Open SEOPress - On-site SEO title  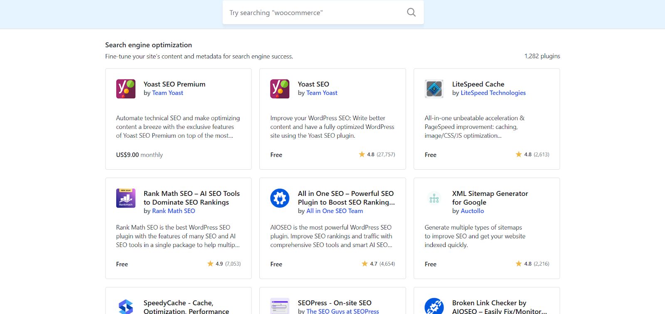coord(335,303)
